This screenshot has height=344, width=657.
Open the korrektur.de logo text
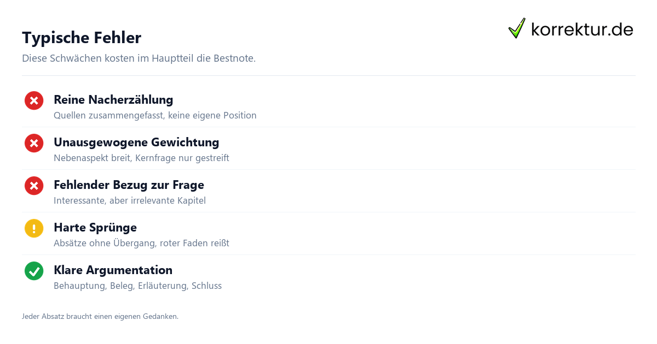(x=582, y=29)
